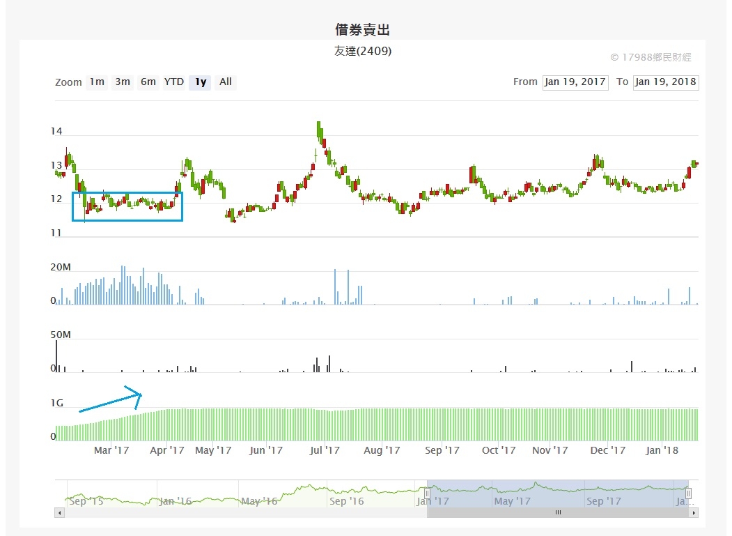The height and width of the screenshot is (536, 732).
Task: Click the tall 50M bar at chart start
Action: (x=56, y=356)
